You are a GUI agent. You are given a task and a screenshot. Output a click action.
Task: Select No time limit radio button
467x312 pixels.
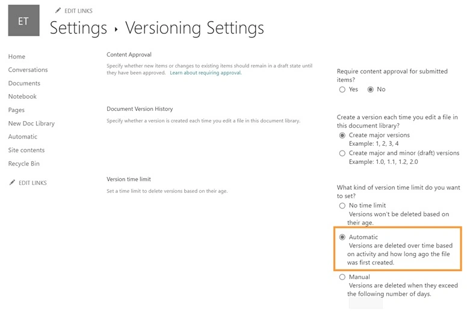point(342,205)
